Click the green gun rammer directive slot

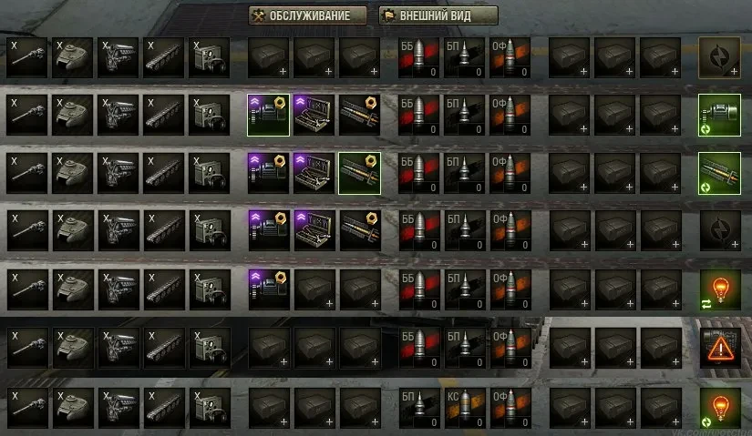[719, 174]
